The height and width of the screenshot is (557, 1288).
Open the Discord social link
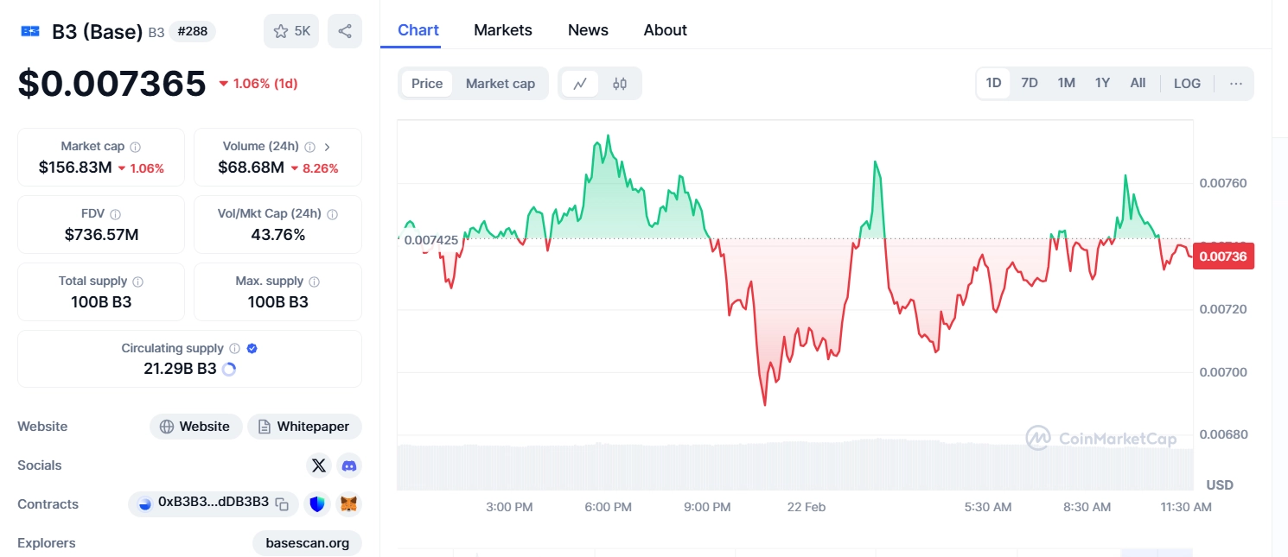click(x=349, y=465)
